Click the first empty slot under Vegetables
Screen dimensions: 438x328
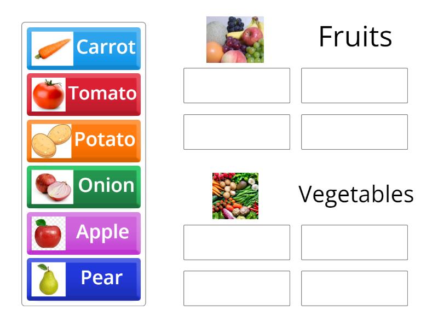238,242
